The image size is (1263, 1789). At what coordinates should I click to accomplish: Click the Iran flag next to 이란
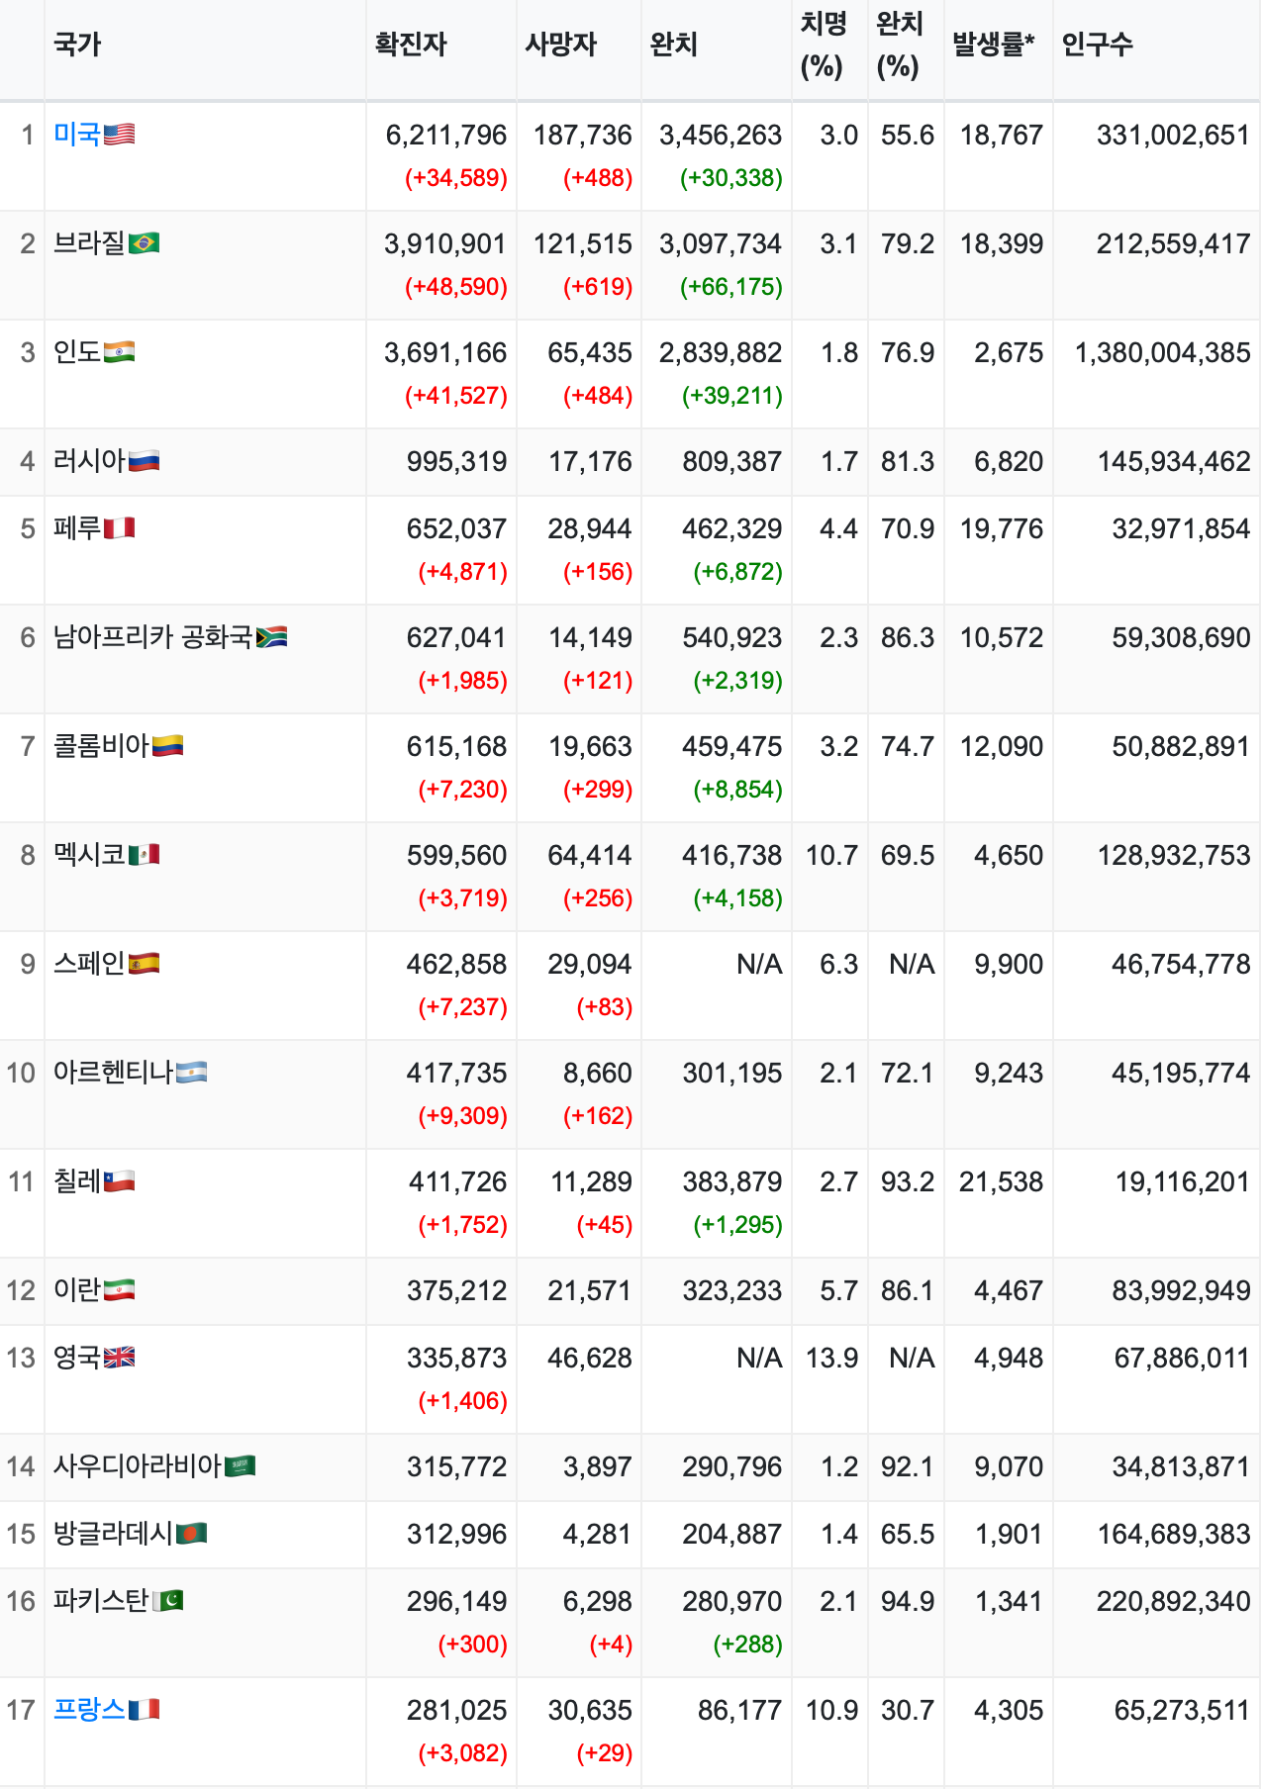119,1289
